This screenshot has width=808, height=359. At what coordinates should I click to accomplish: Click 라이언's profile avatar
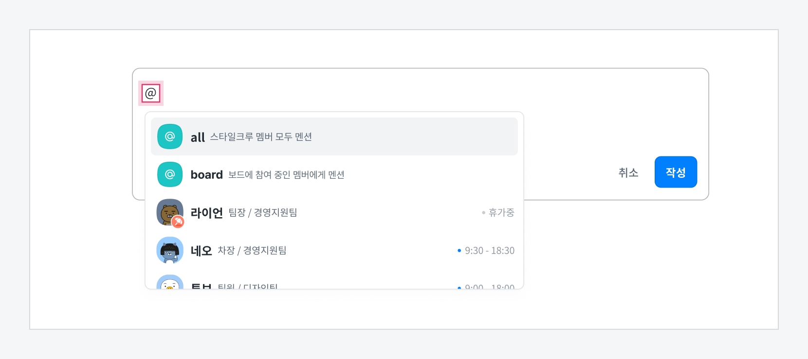point(168,211)
